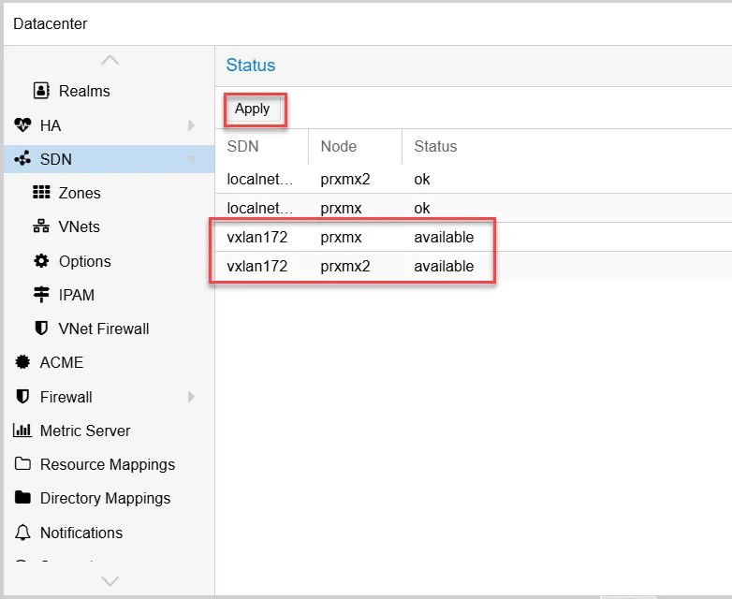Click the Options gear icon
This screenshot has height=599, width=732.
[x=41, y=261]
